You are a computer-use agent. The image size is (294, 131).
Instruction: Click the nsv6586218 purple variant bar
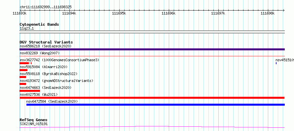pos(152,49)
